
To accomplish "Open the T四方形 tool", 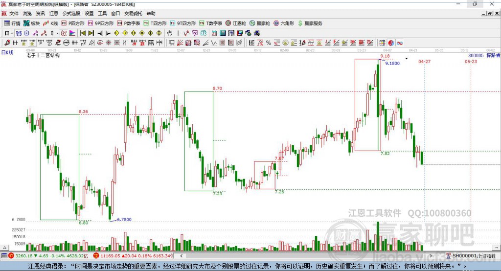I will (x=155, y=23).
